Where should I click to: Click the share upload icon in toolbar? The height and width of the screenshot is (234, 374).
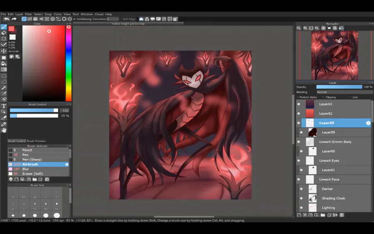click(147, 19)
